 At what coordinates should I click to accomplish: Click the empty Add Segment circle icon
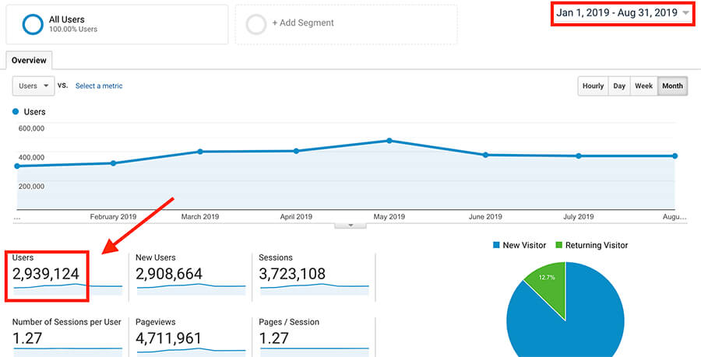click(x=256, y=24)
